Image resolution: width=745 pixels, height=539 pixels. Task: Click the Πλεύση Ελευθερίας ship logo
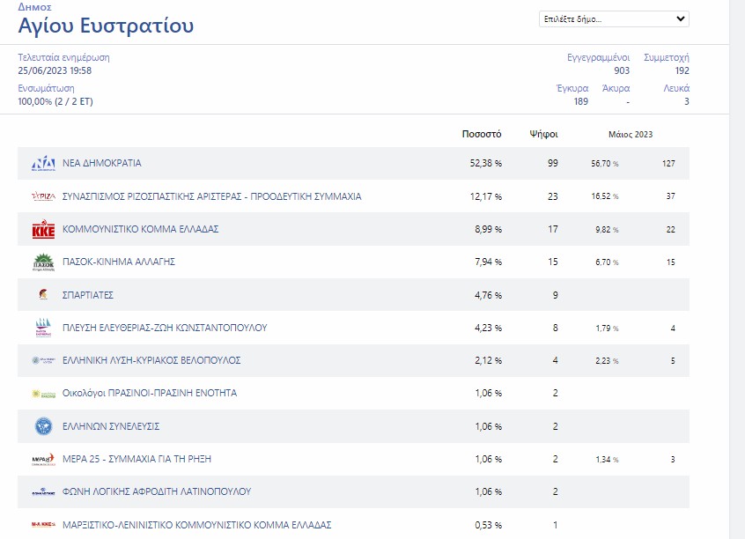tap(43, 328)
